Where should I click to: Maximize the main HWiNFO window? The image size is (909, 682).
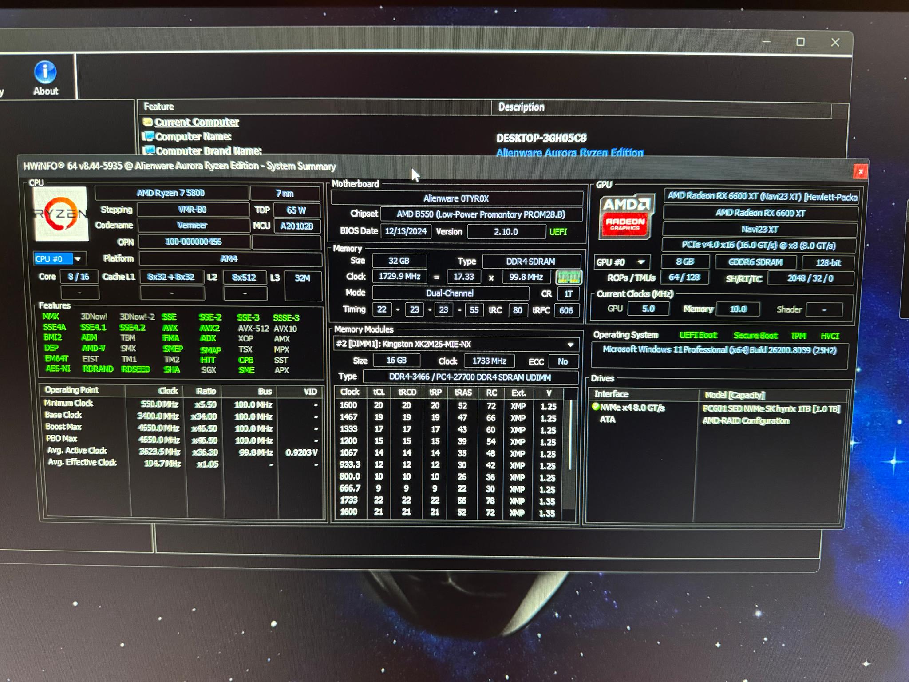click(x=800, y=42)
